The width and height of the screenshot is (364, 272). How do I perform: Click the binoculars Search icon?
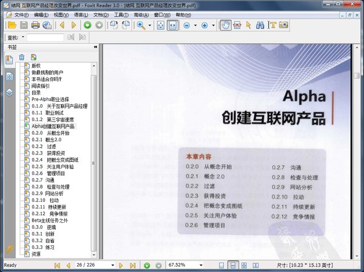pos(258,25)
